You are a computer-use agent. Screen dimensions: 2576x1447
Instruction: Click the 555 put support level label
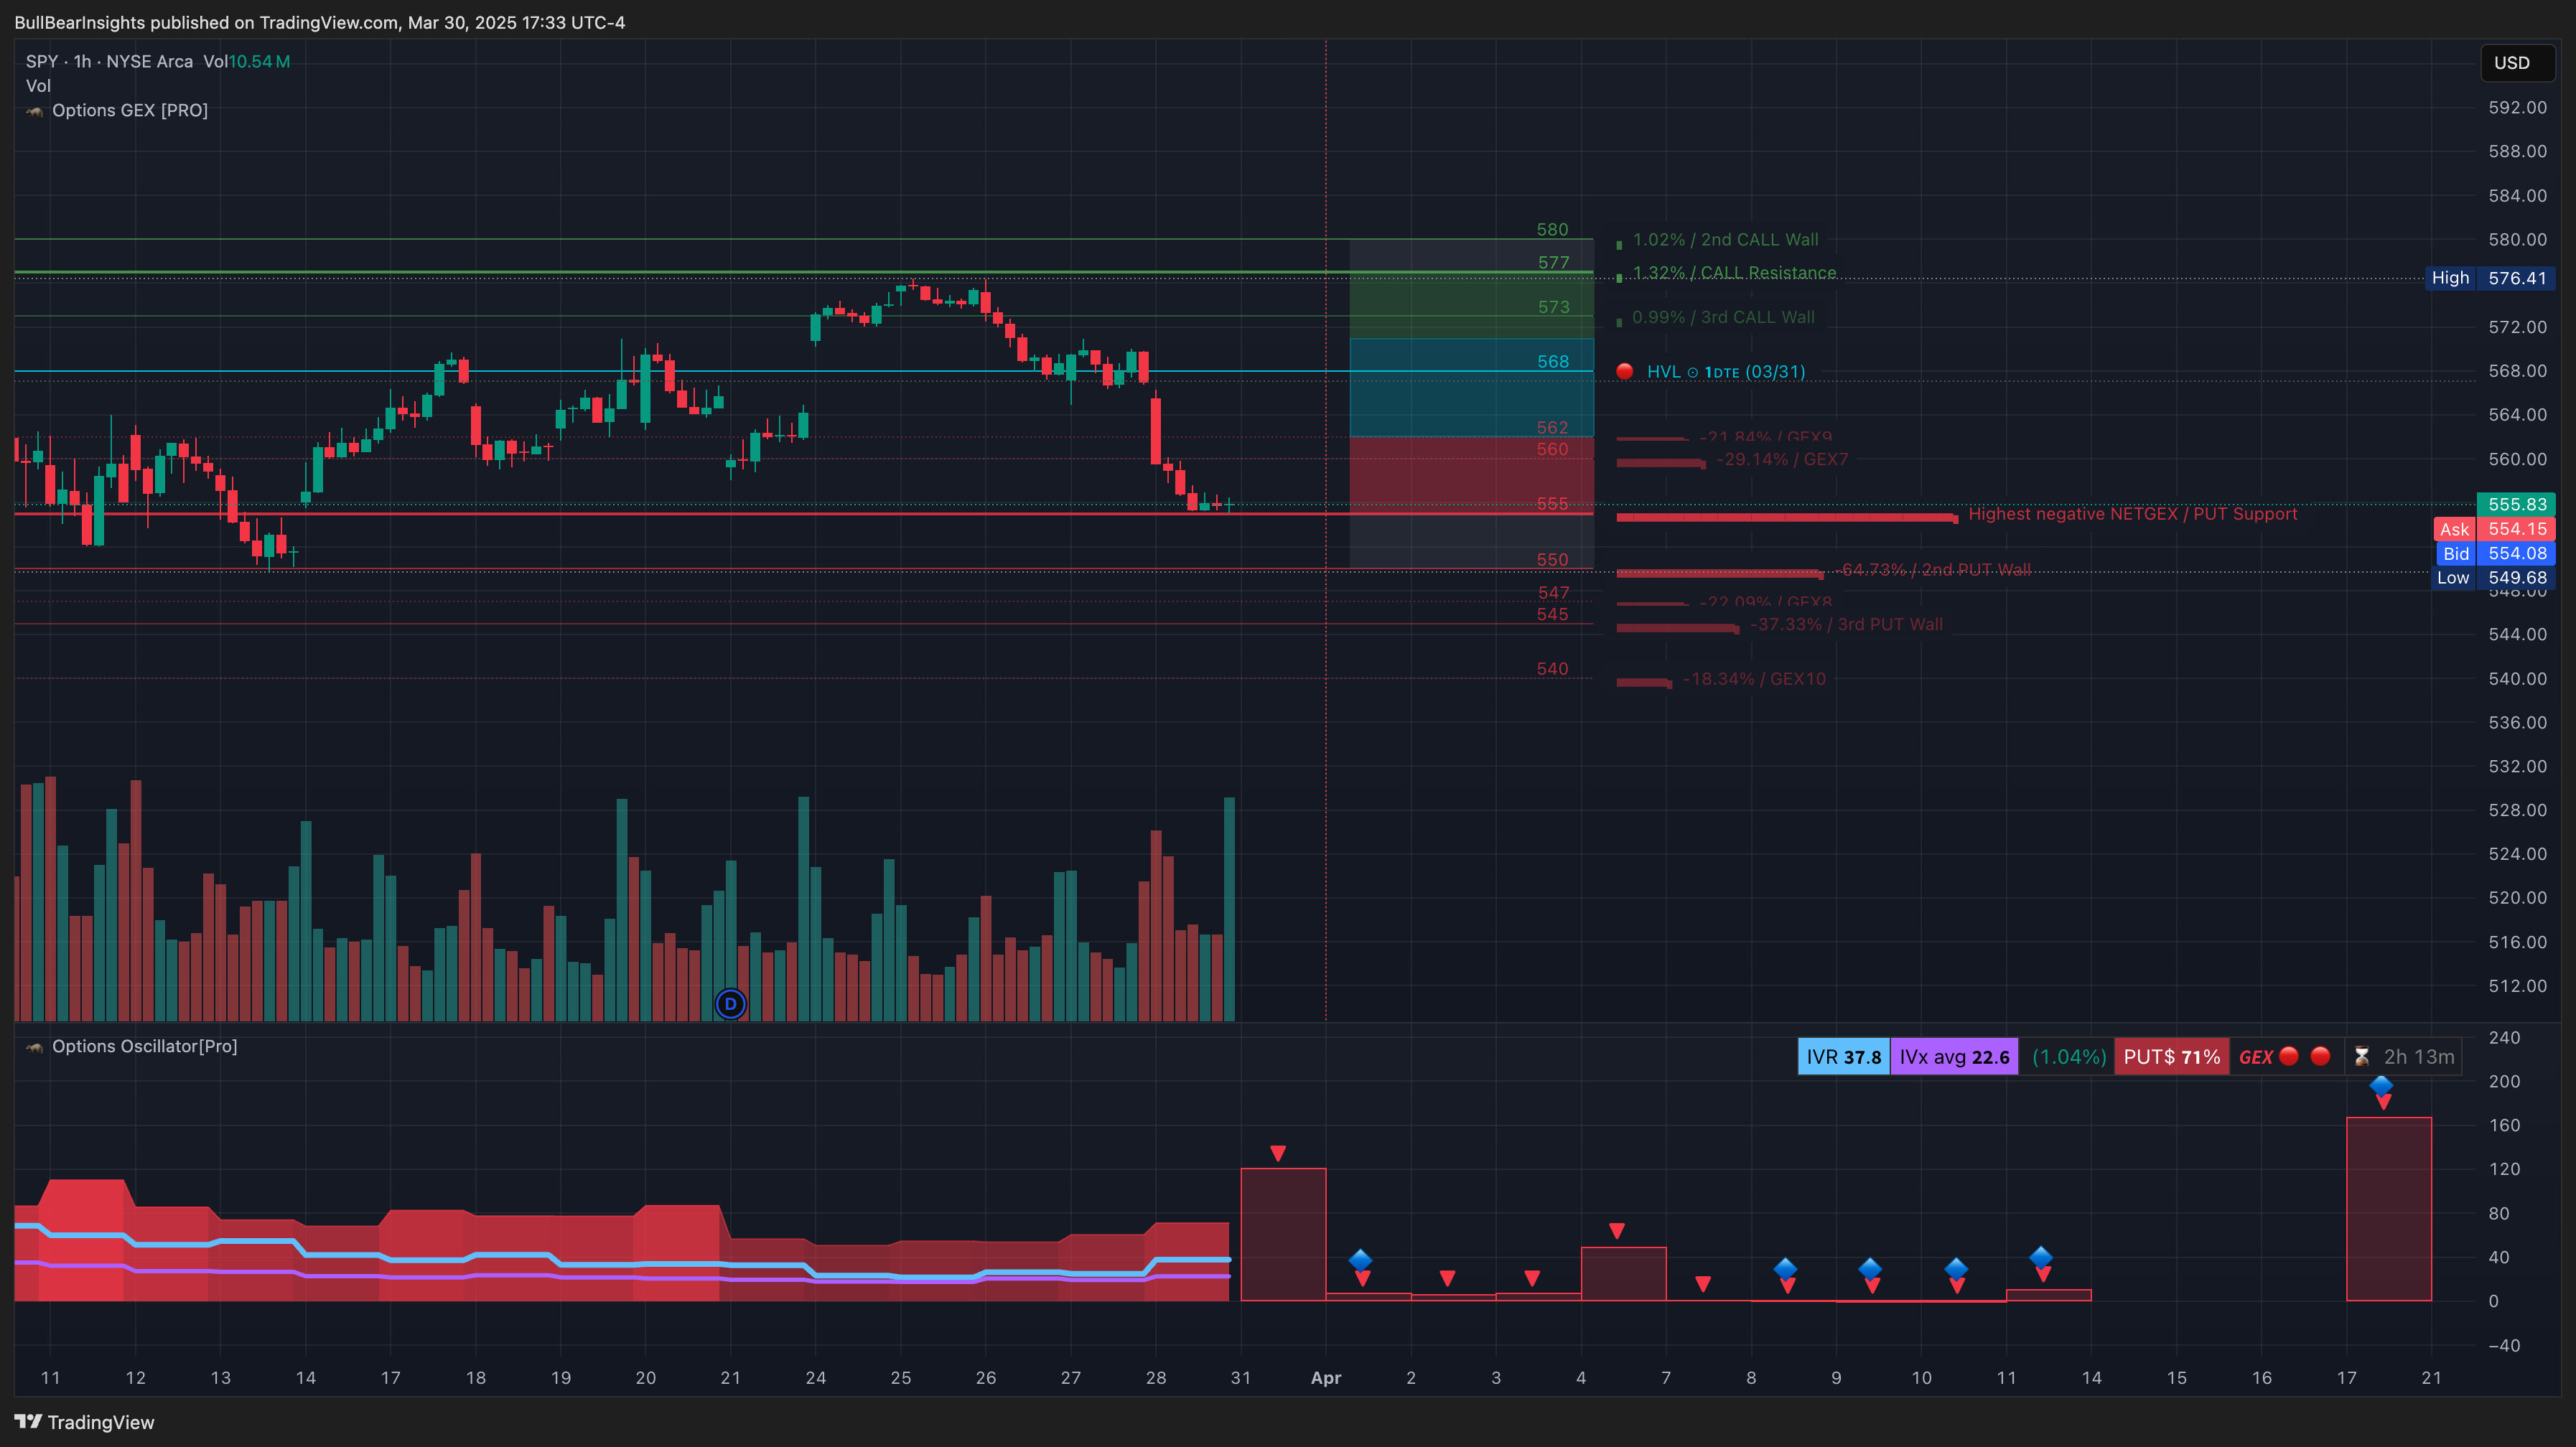1553,504
